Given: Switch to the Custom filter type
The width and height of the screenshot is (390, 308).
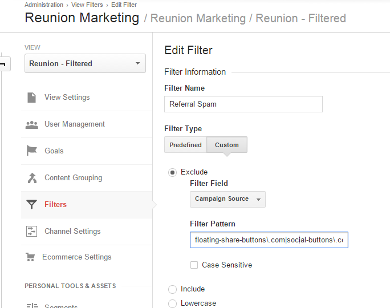Looking at the screenshot, I should coord(227,144).
